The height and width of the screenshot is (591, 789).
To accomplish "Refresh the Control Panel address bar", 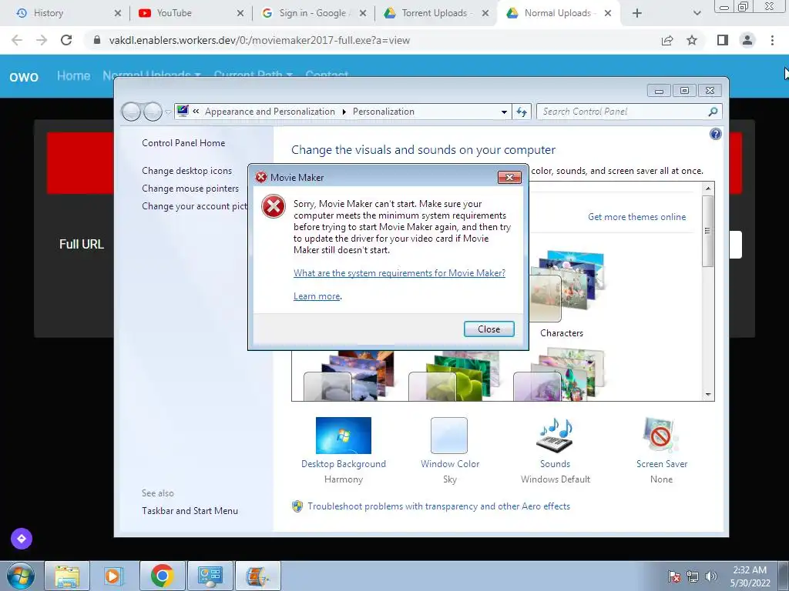I will 522,112.
